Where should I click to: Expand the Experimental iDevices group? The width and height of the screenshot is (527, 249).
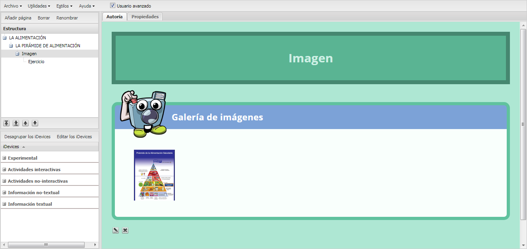[4, 158]
